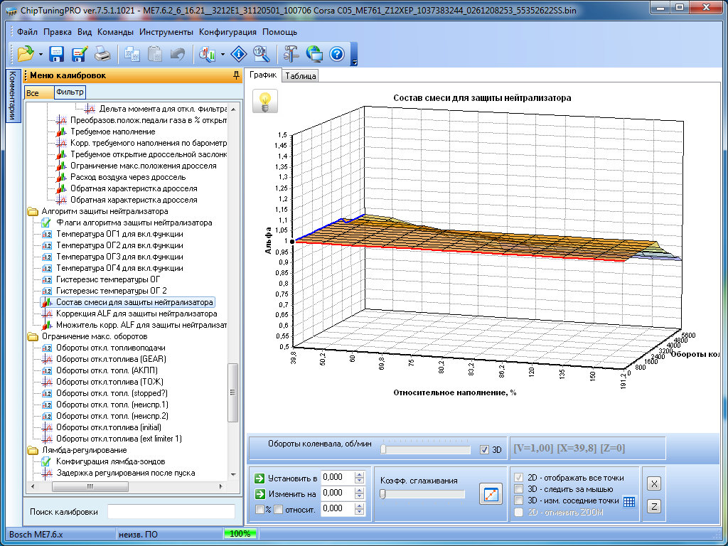728x546 pixels.
Task: Click the open file folder icon
Action: point(26,54)
